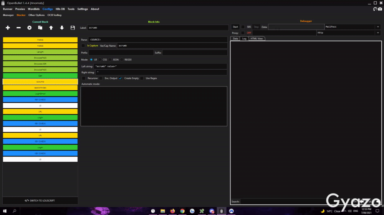Toggle the Is Capture checkbox
Viewport: 384px width, 215px height.
point(83,46)
